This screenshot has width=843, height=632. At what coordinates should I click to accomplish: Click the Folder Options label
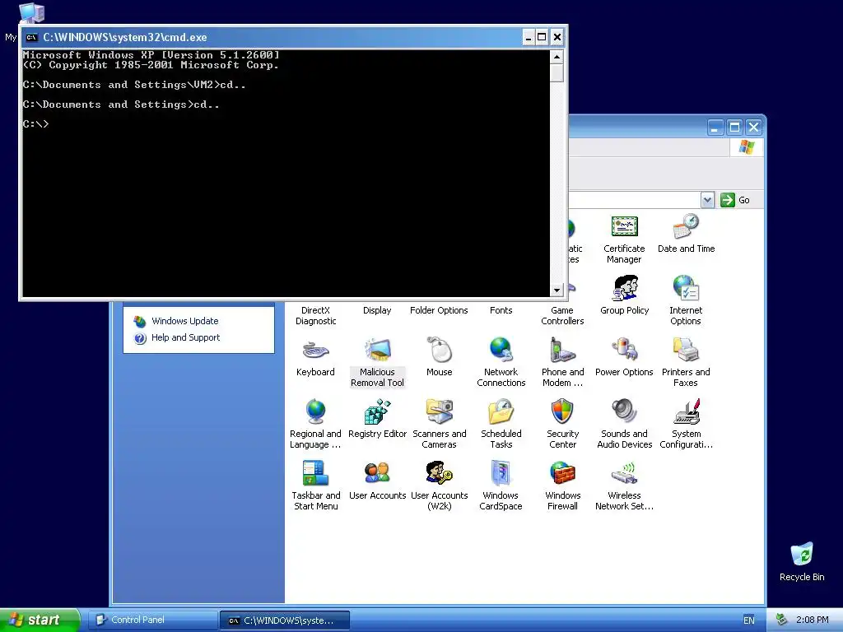439,310
